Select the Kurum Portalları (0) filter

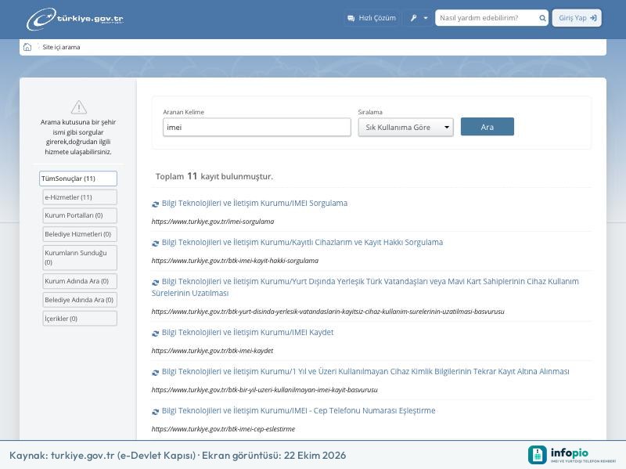click(x=80, y=215)
